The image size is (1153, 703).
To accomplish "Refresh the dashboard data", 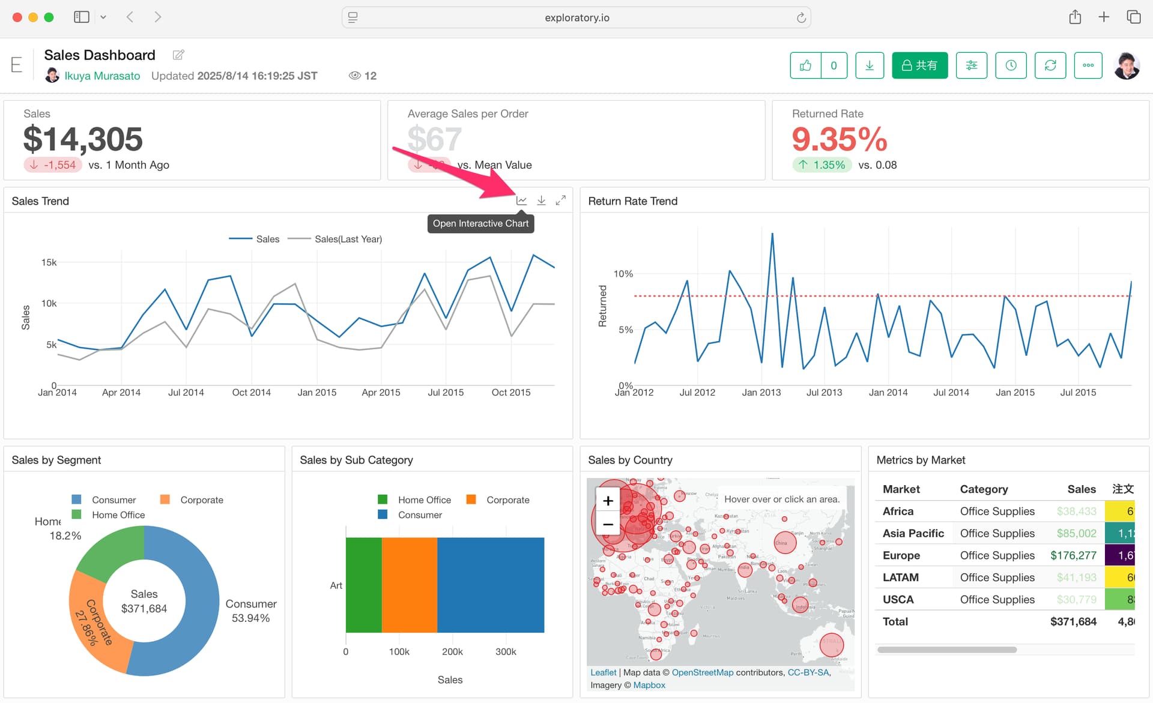I will tap(1050, 65).
